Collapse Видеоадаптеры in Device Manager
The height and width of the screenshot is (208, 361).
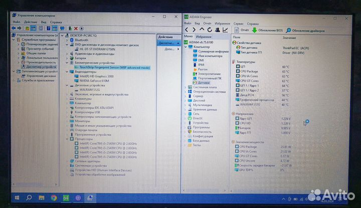click(67, 72)
